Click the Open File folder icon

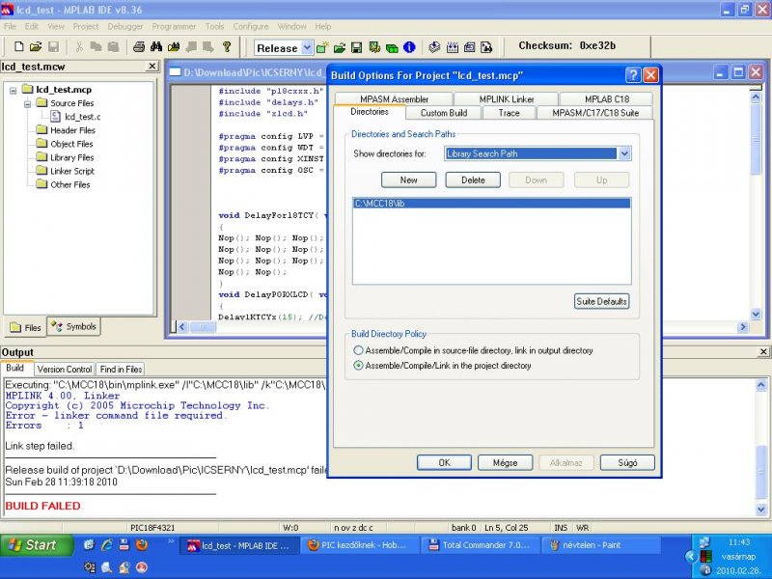pyautogui.click(x=36, y=47)
